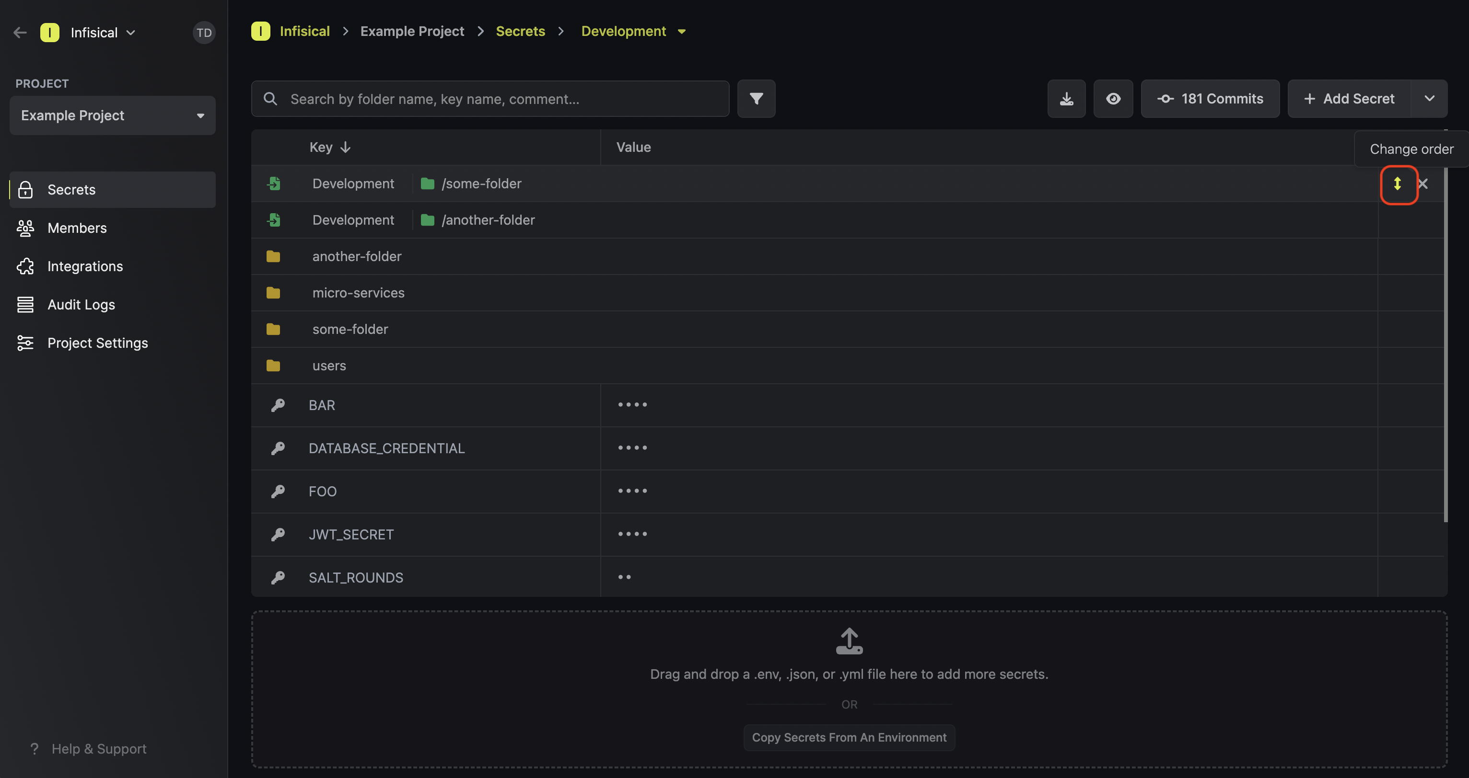Click the Secrets breadcrumb
The width and height of the screenshot is (1469, 778).
[520, 31]
